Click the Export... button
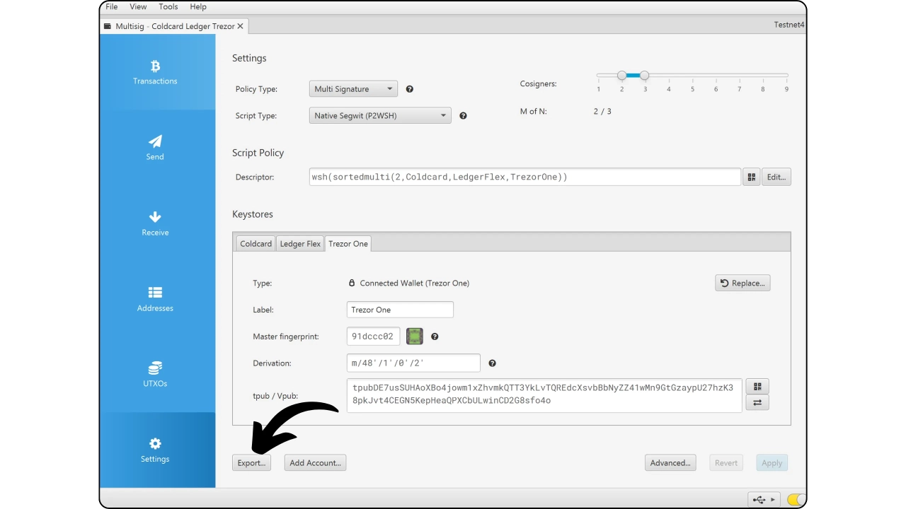 [x=251, y=463]
